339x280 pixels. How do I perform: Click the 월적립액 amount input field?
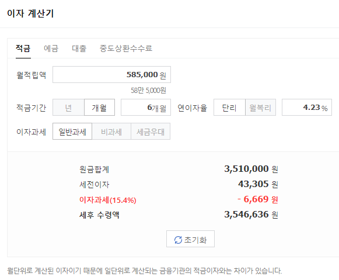(111, 74)
